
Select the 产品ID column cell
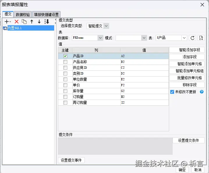click(x=97, y=56)
